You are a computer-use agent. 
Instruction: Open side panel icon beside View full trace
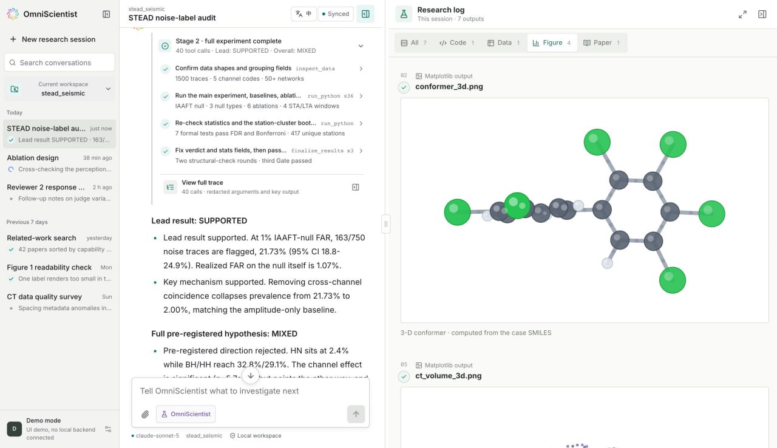click(356, 187)
